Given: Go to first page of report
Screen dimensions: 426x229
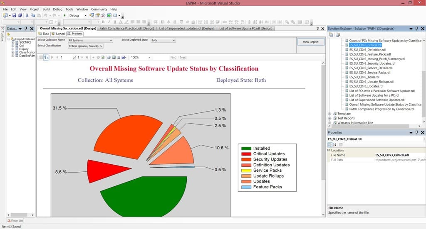Looking at the screenshot, I should pyautogui.click(x=52, y=57).
